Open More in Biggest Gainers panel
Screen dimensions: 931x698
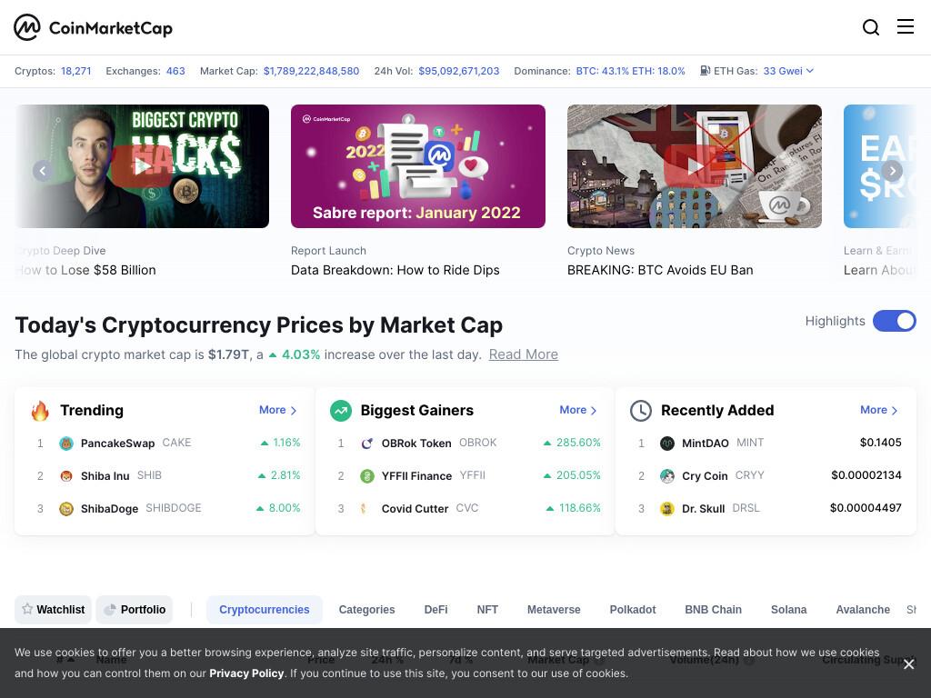point(578,410)
